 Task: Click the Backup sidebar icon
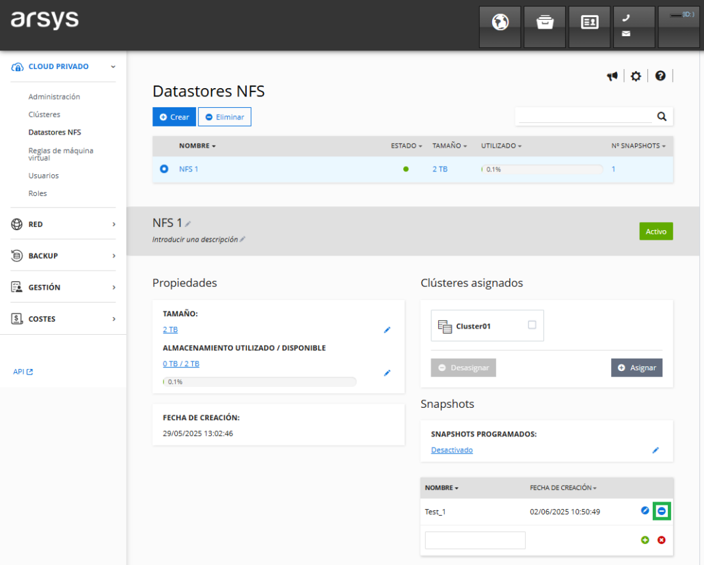click(x=16, y=256)
